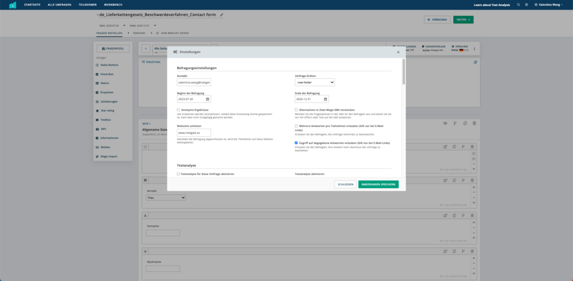
Task: Move Anrede question up one step
Action: coord(474,192)
